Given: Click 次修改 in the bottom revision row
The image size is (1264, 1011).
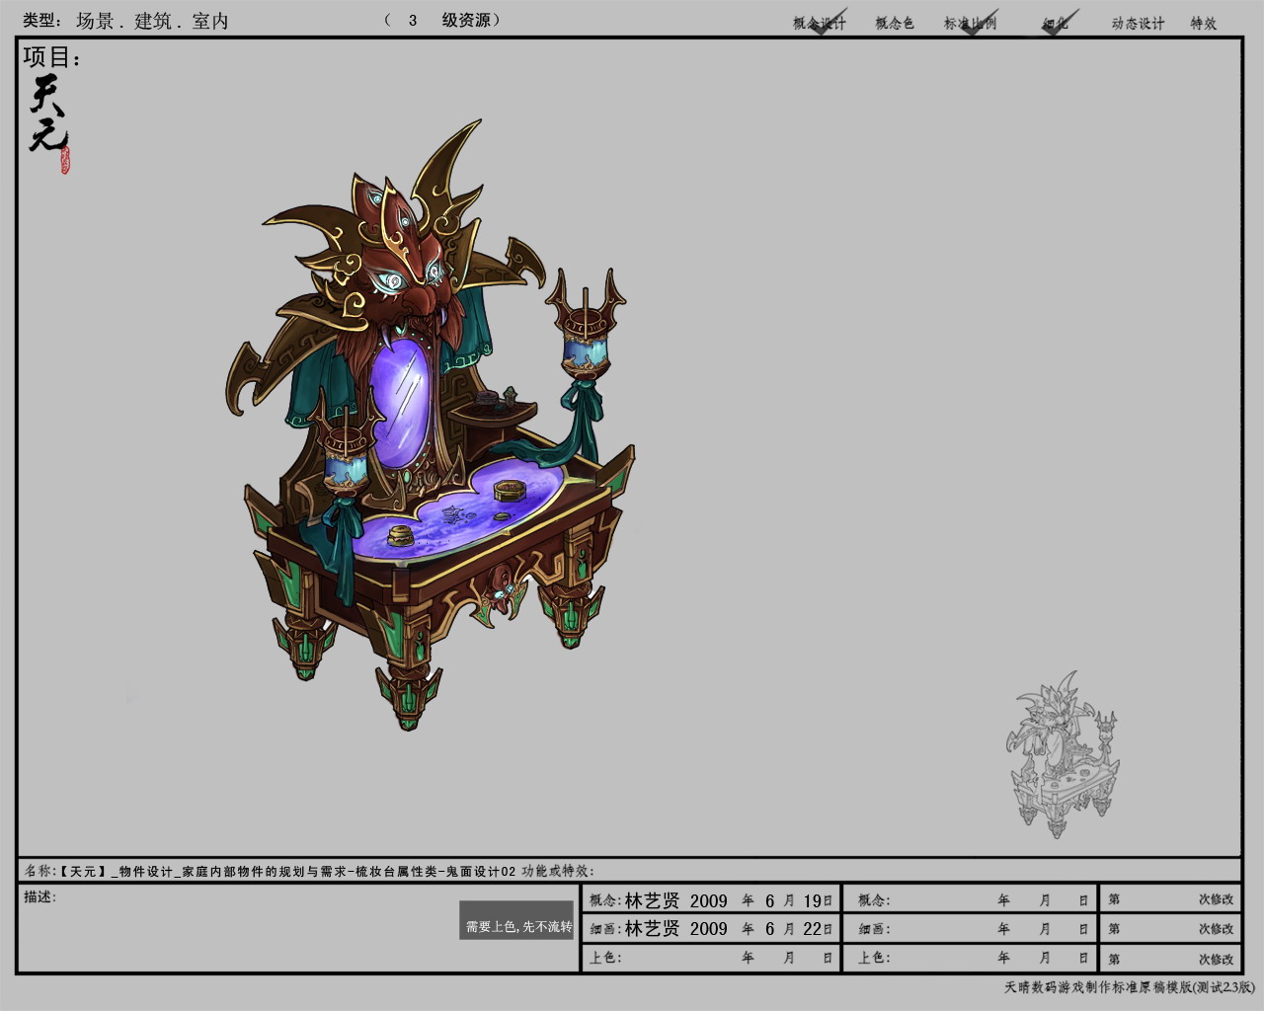Looking at the screenshot, I should (x=1217, y=959).
